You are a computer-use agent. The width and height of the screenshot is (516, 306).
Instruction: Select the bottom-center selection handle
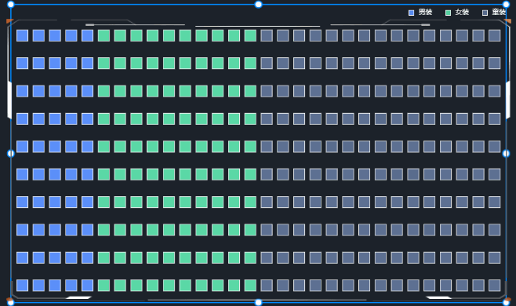coord(258,302)
